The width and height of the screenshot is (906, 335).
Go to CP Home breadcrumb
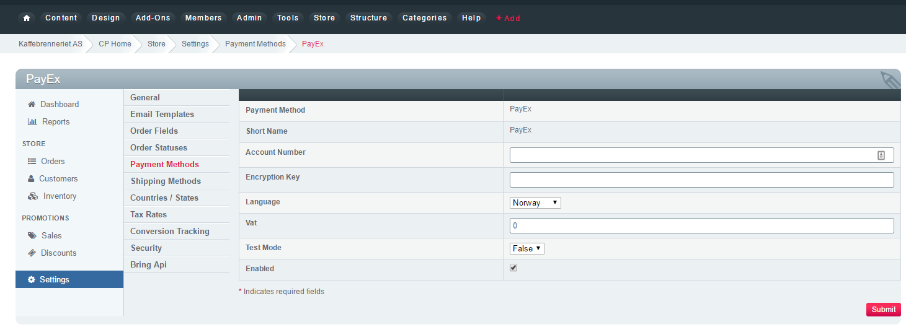115,44
